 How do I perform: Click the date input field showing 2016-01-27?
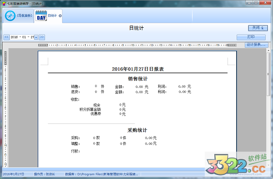coord(22,37)
